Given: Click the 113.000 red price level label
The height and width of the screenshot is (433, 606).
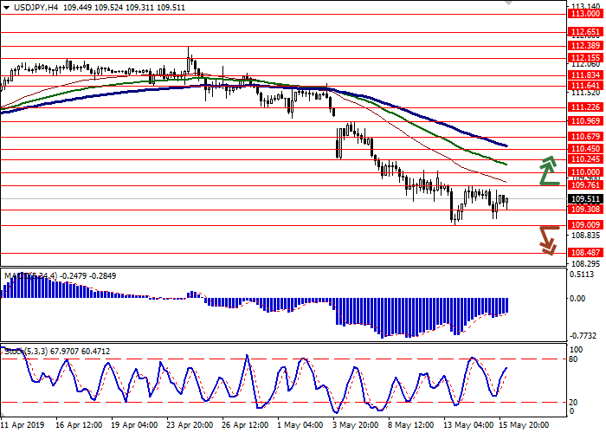Looking at the screenshot, I should tap(585, 14).
